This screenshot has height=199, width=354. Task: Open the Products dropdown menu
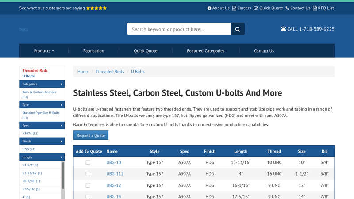44,51
